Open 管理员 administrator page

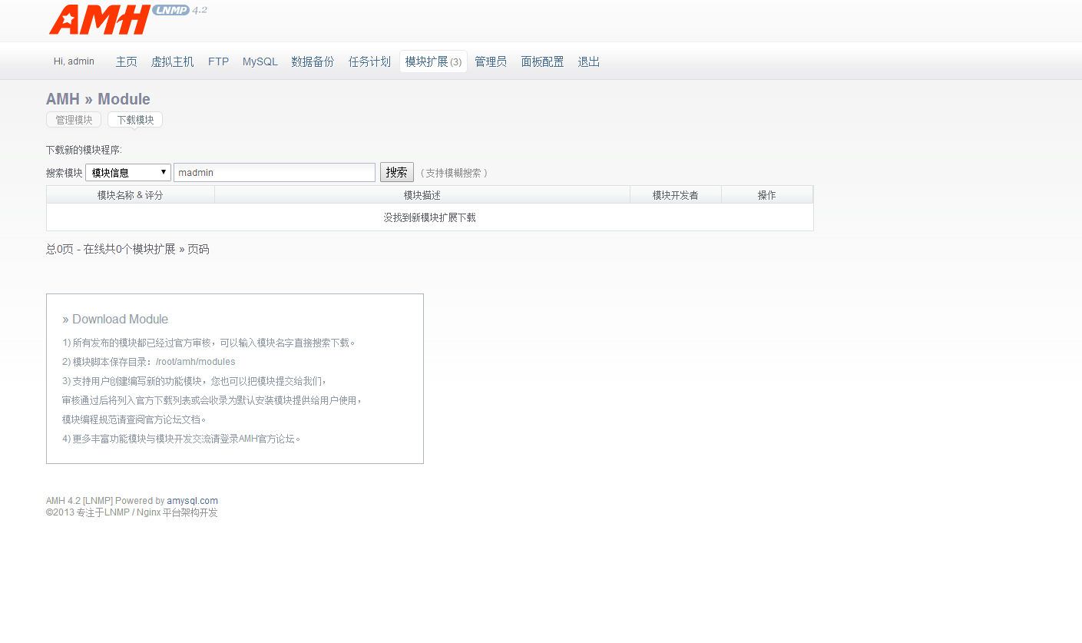point(491,61)
